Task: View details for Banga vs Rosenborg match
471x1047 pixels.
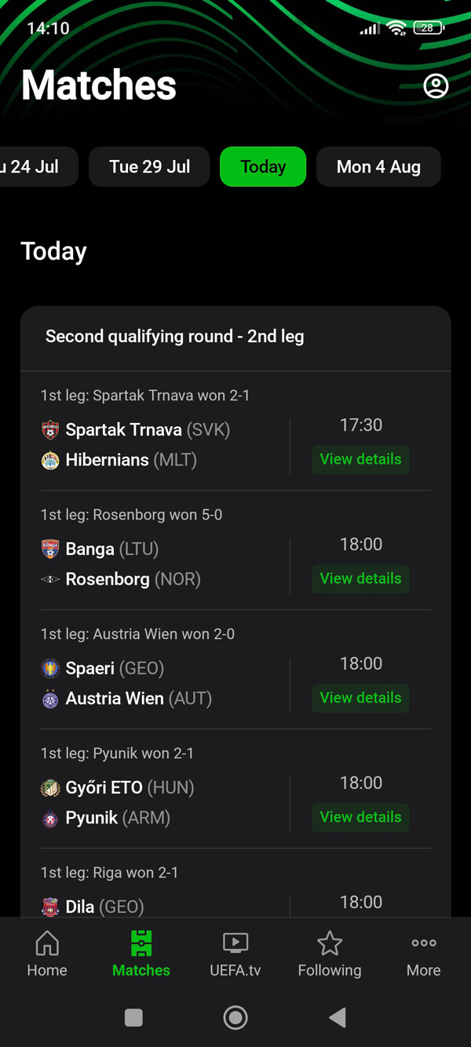Action: pyautogui.click(x=360, y=578)
